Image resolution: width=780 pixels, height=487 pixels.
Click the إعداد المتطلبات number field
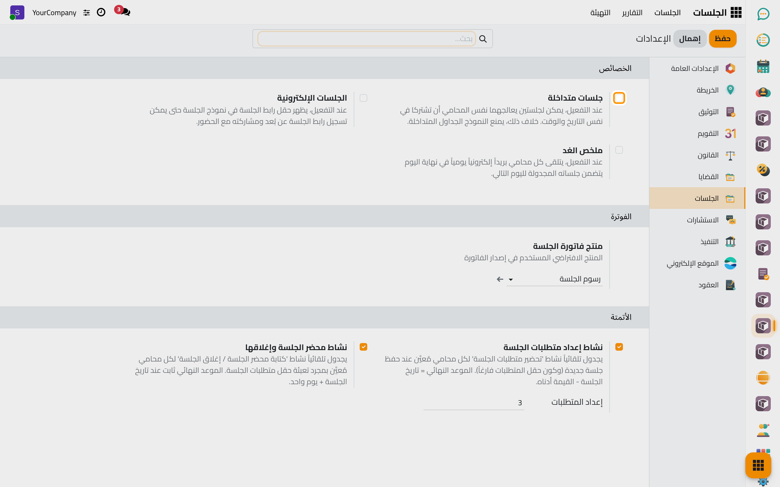click(474, 403)
